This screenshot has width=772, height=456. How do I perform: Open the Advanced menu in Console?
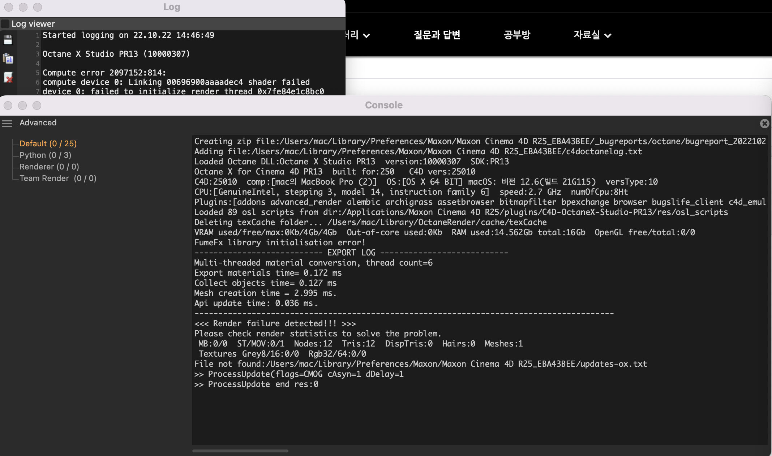click(x=38, y=122)
